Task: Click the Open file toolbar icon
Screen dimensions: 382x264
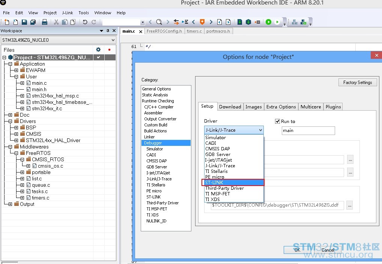Action: coord(16,22)
